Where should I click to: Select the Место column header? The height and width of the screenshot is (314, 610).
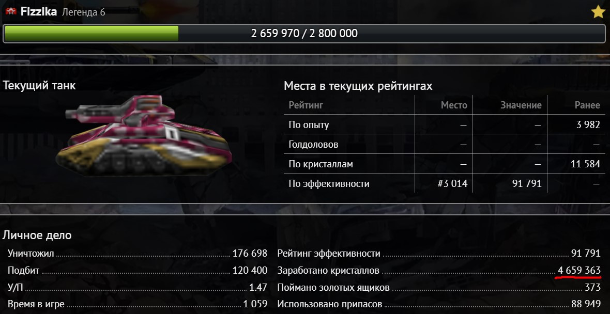tap(454, 105)
